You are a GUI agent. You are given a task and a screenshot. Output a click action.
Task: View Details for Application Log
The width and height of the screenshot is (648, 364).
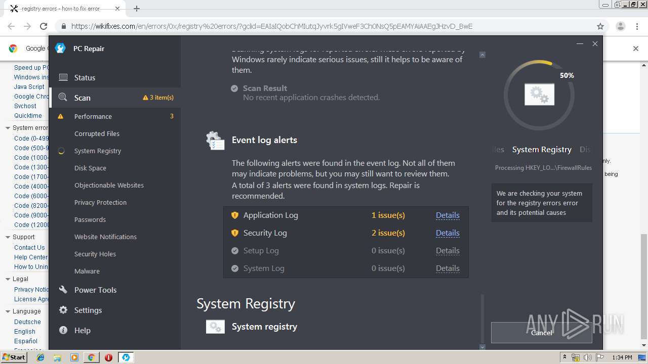pyautogui.click(x=448, y=215)
